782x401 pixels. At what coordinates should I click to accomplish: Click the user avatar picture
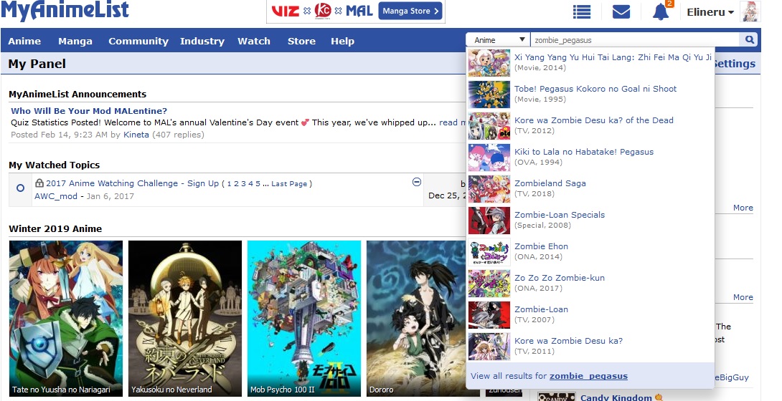pos(749,12)
